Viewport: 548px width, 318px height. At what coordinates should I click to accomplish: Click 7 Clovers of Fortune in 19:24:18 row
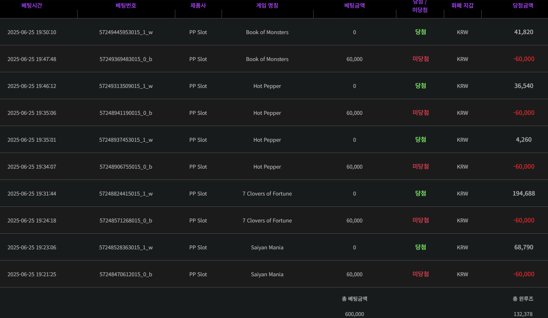(x=267, y=220)
